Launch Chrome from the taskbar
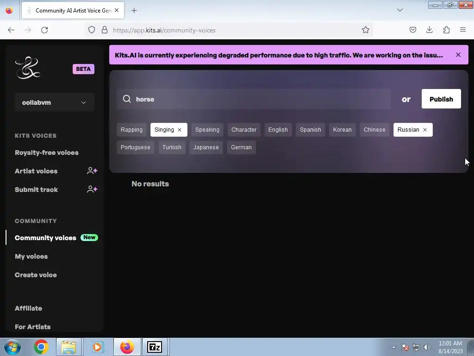Viewport: 474px width, 356px height. (41, 347)
